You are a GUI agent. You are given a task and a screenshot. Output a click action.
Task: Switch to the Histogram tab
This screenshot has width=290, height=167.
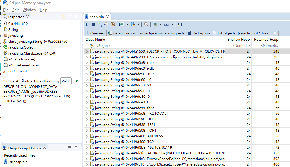(199, 33)
